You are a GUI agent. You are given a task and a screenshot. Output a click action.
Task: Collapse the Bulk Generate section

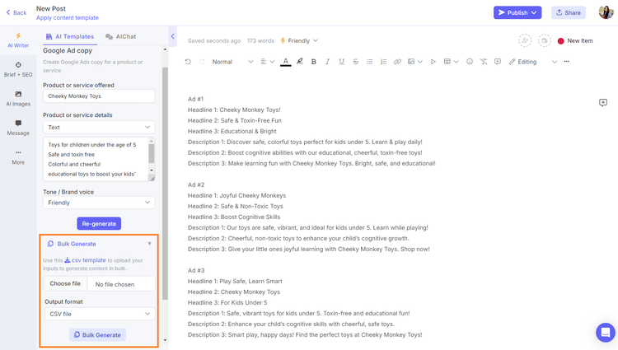(149, 244)
